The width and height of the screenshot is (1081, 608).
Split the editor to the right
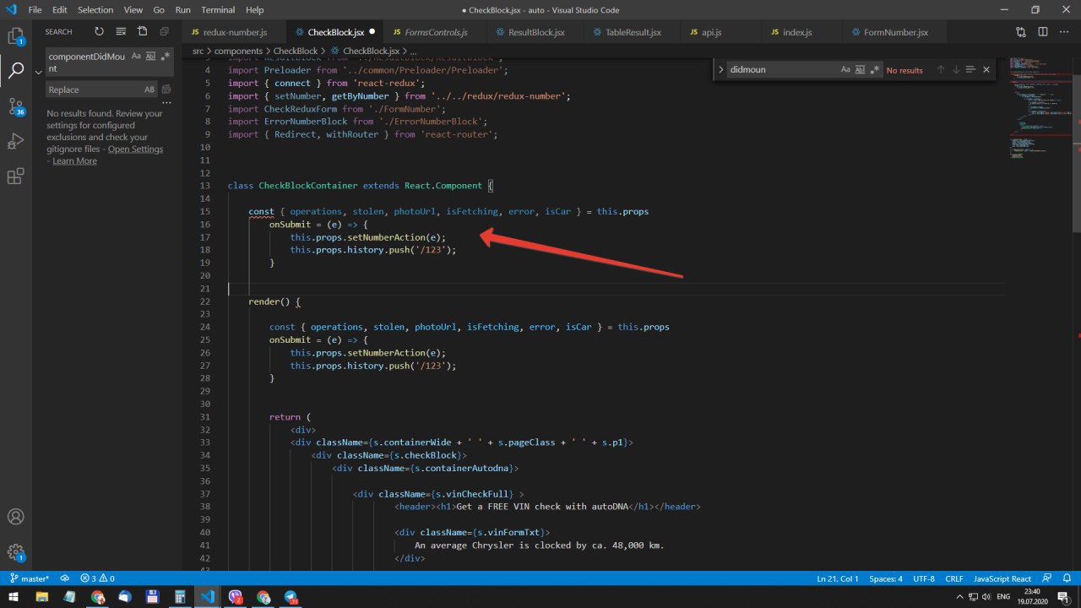coord(1042,32)
